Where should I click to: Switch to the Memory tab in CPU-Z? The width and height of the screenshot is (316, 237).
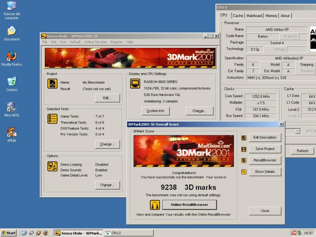click(x=271, y=16)
